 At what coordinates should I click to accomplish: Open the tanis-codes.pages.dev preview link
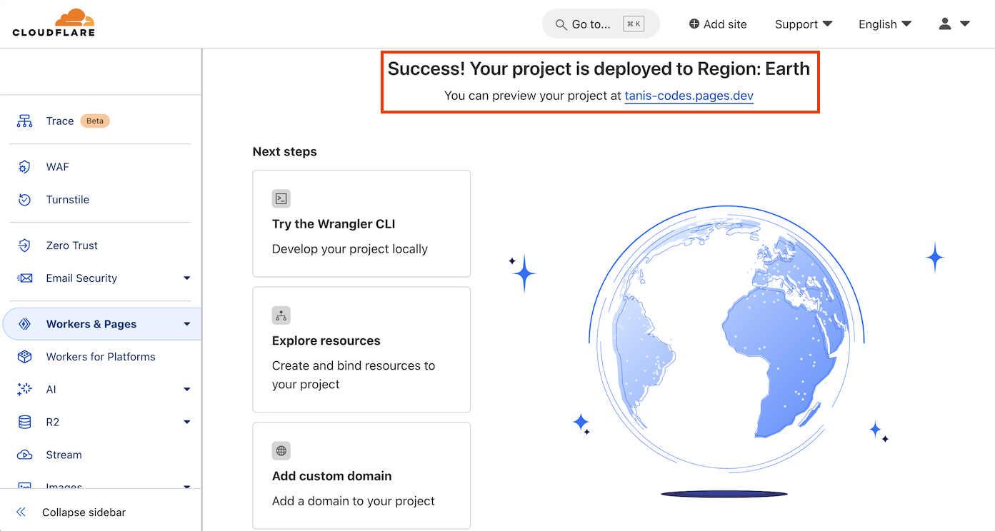pos(689,95)
